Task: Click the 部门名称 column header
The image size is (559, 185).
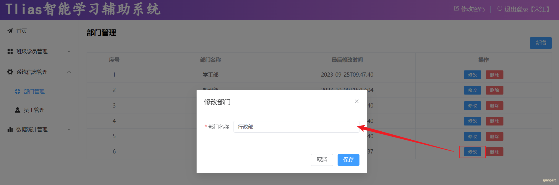Action: pyautogui.click(x=210, y=60)
